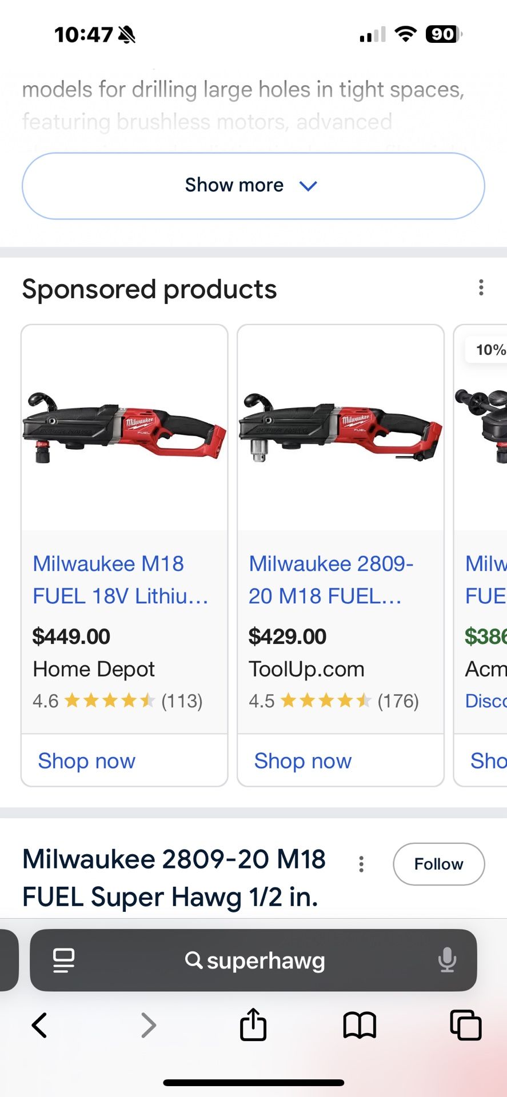Tap Shop now for ToolUp.com listing
The width and height of the screenshot is (507, 1097).
(303, 761)
